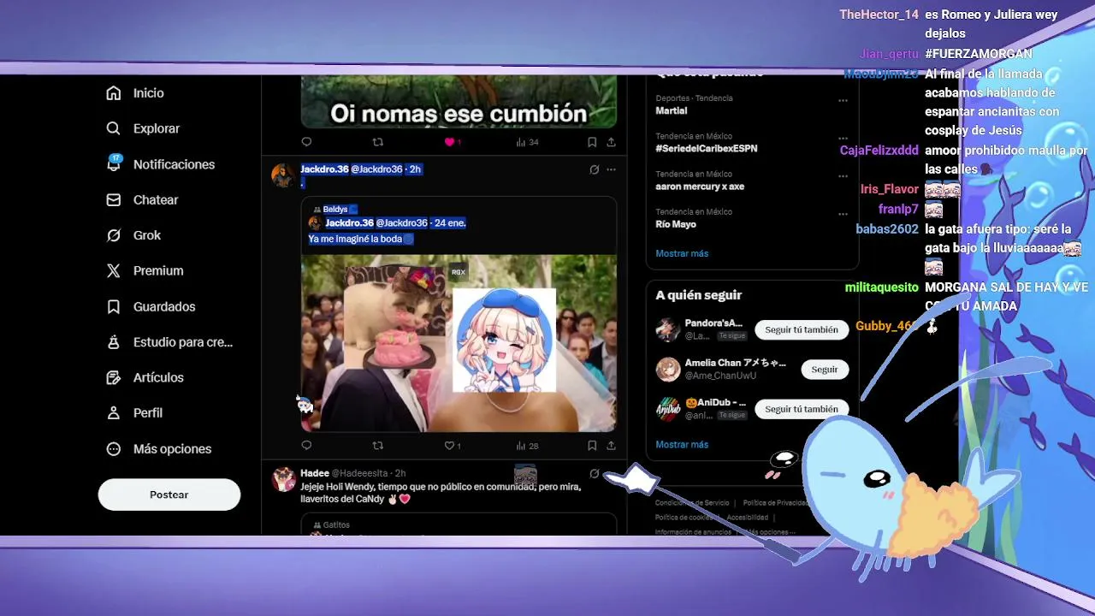
Task: Repost the Oi nomas ese cumbión post
Action: coord(377,142)
